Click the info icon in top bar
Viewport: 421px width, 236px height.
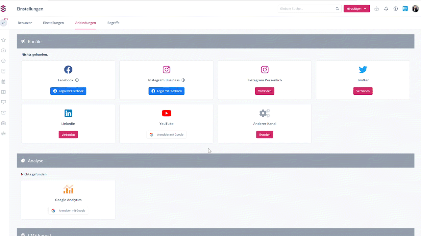click(396, 9)
